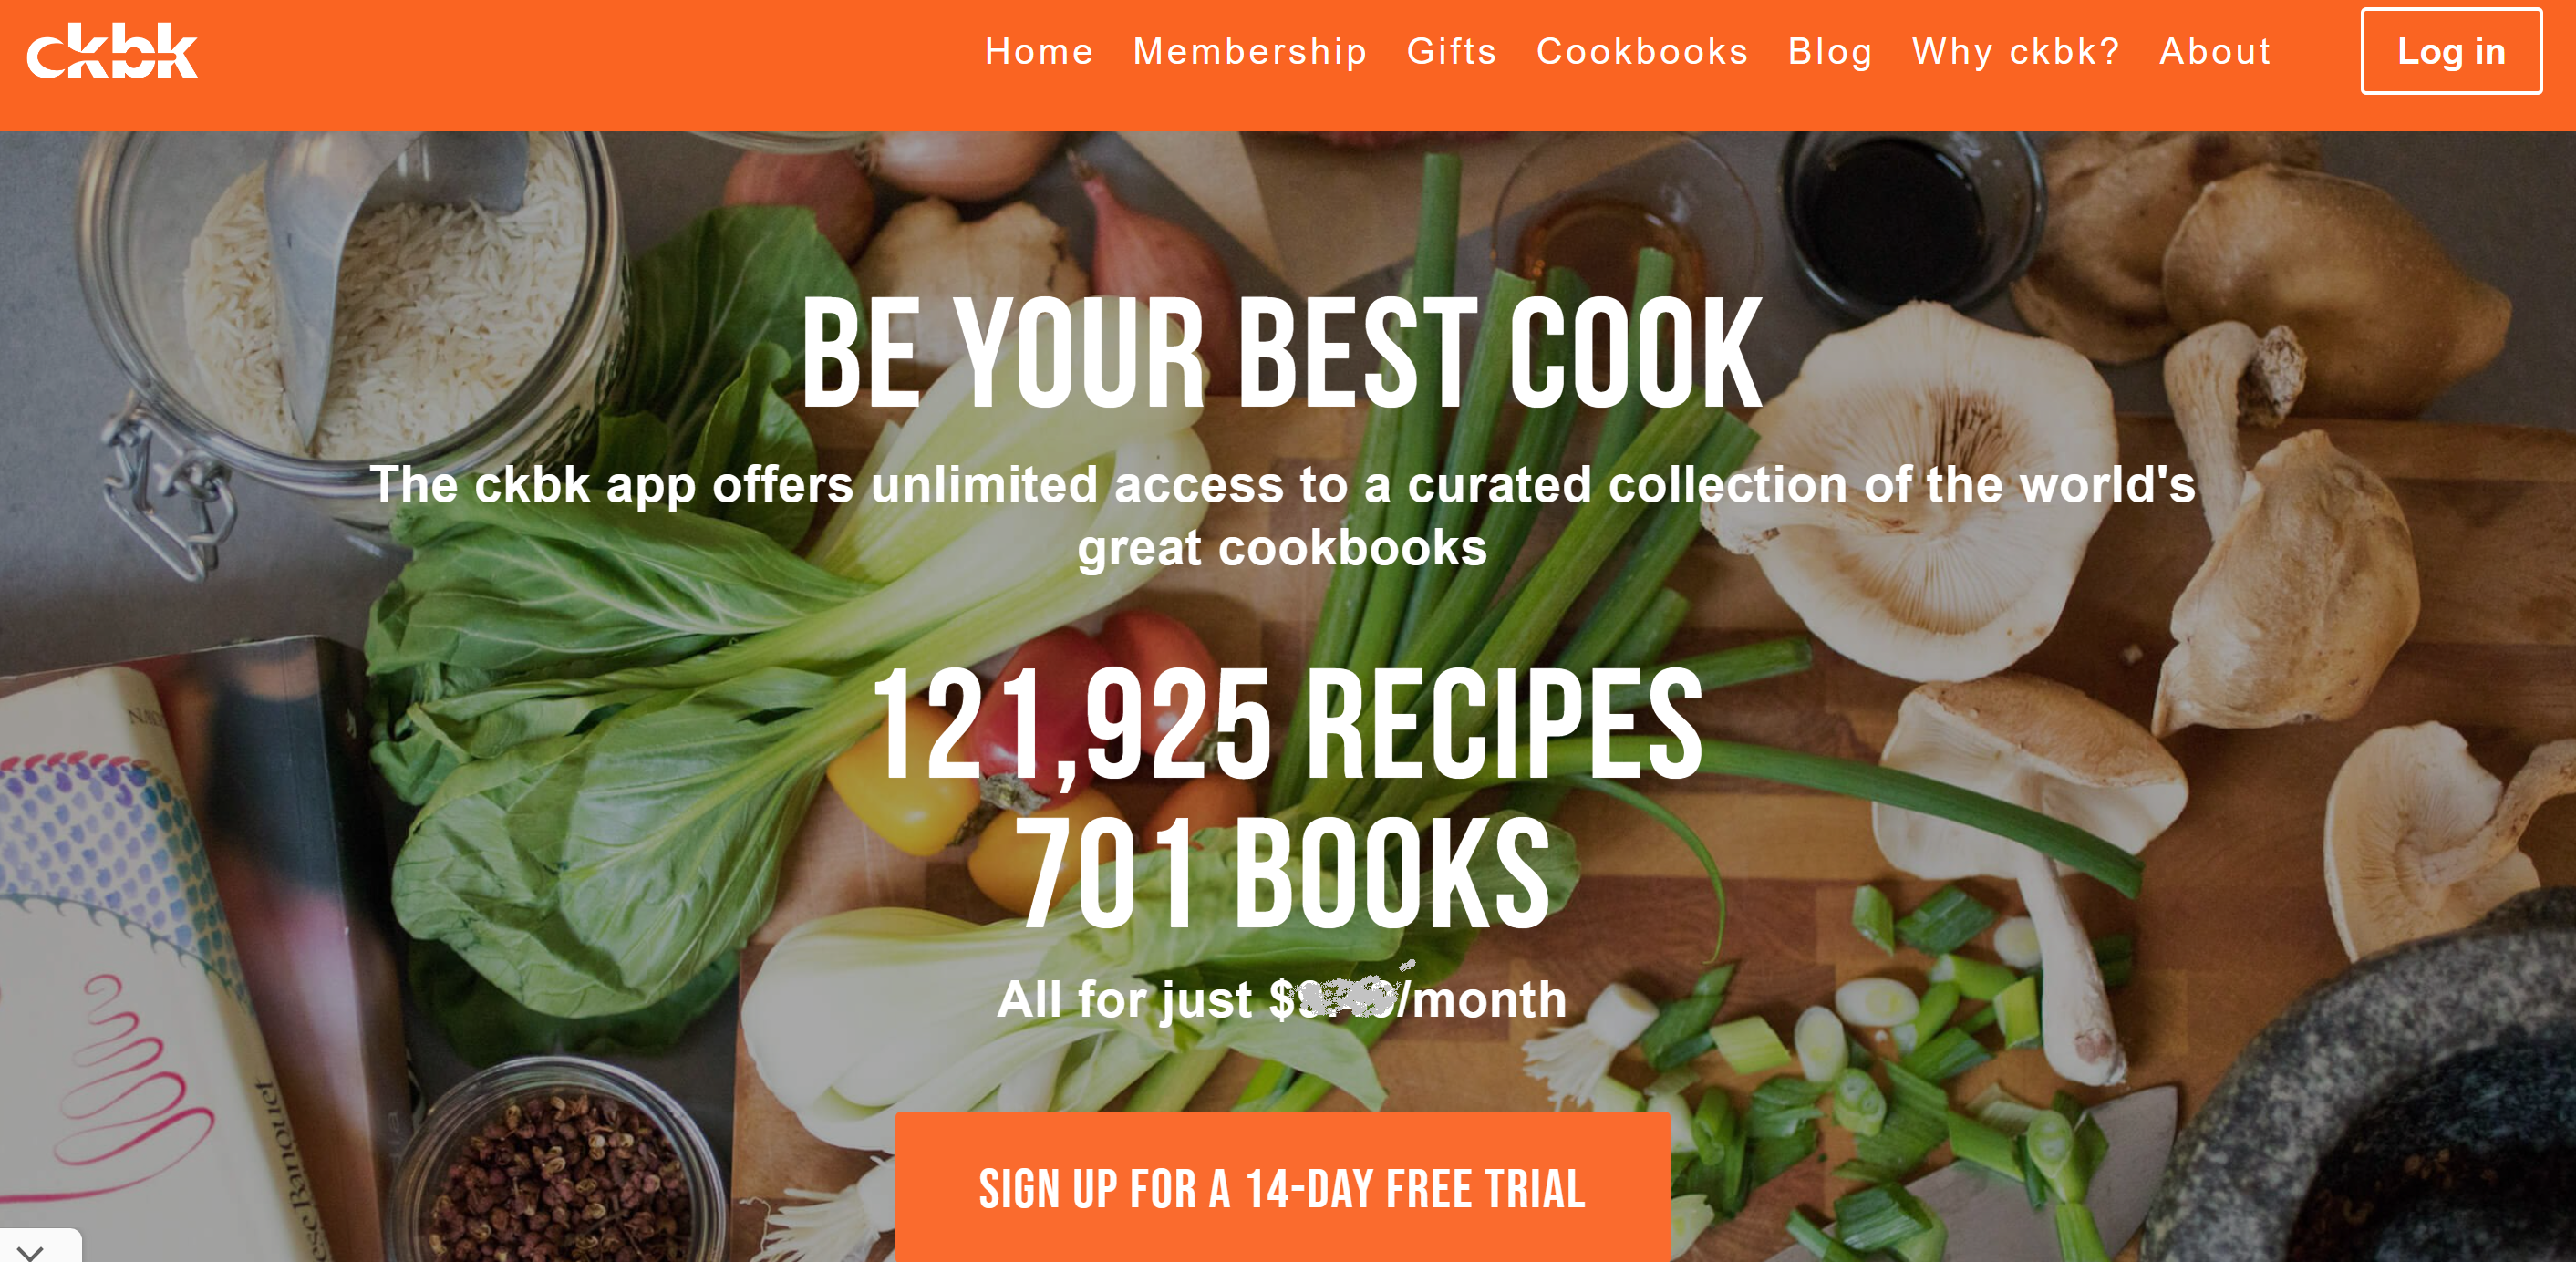The width and height of the screenshot is (2576, 1262).
Task: Click the ckbk app description paragraph
Action: pyautogui.click(x=1282, y=516)
